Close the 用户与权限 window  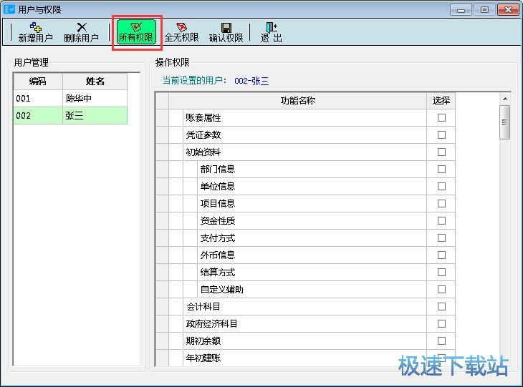[x=508, y=10]
